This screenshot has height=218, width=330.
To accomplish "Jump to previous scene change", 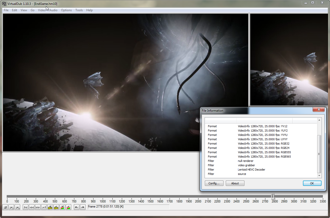I will pyautogui.click(x=62, y=207).
